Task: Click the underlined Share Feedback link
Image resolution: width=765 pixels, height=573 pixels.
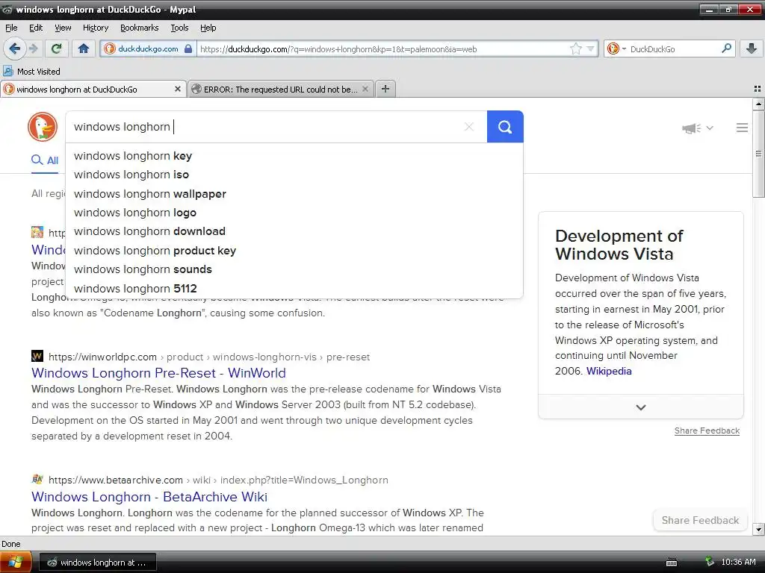Action: 707,430
